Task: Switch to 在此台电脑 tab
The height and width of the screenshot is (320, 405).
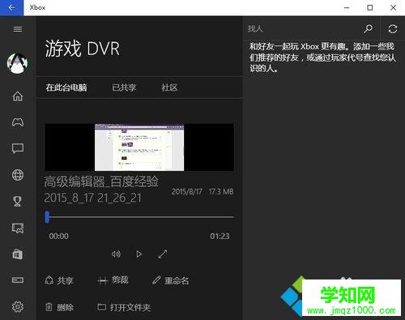Action: tap(66, 87)
